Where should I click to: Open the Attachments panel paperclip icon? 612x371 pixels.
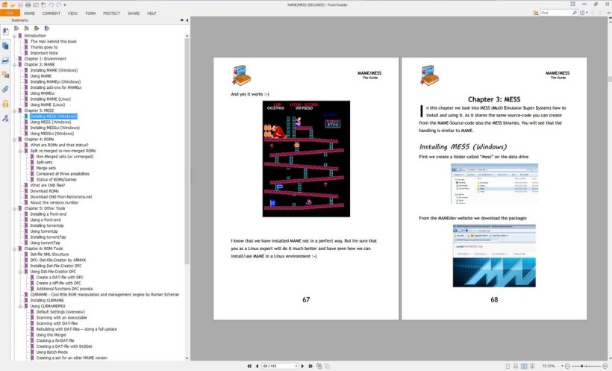5,89
